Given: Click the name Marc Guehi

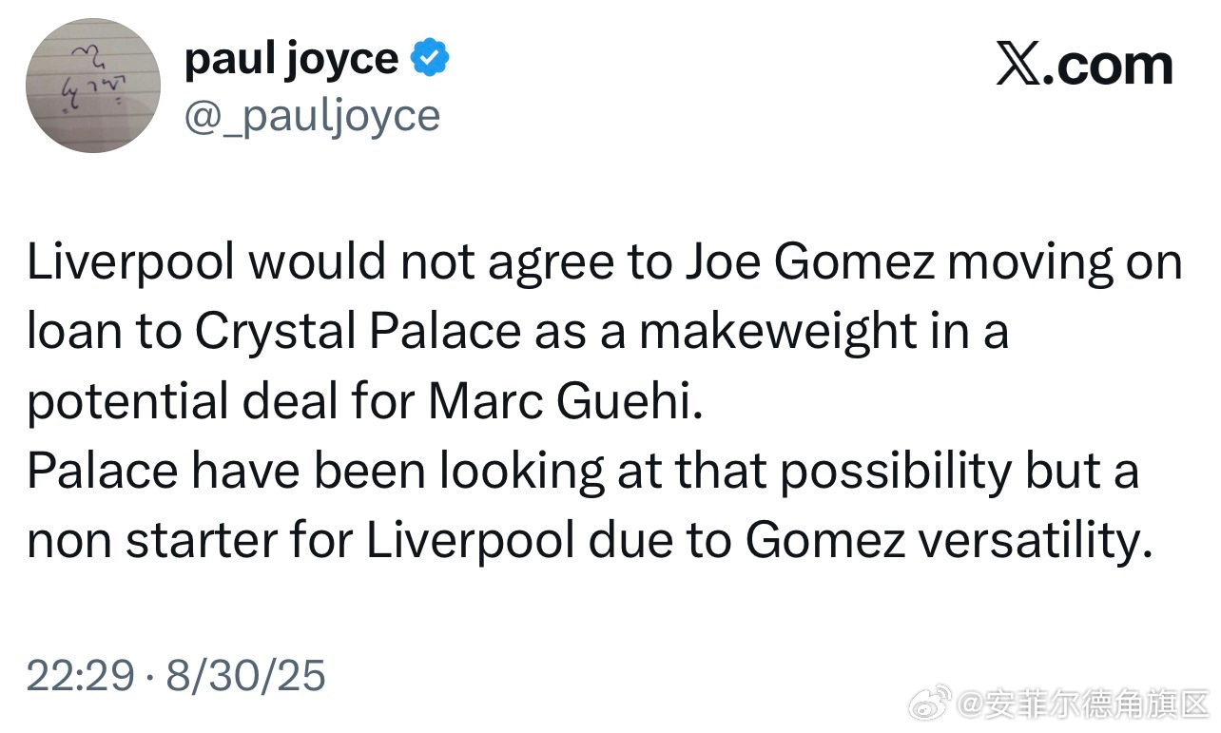Looking at the screenshot, I should pos(567,402).
